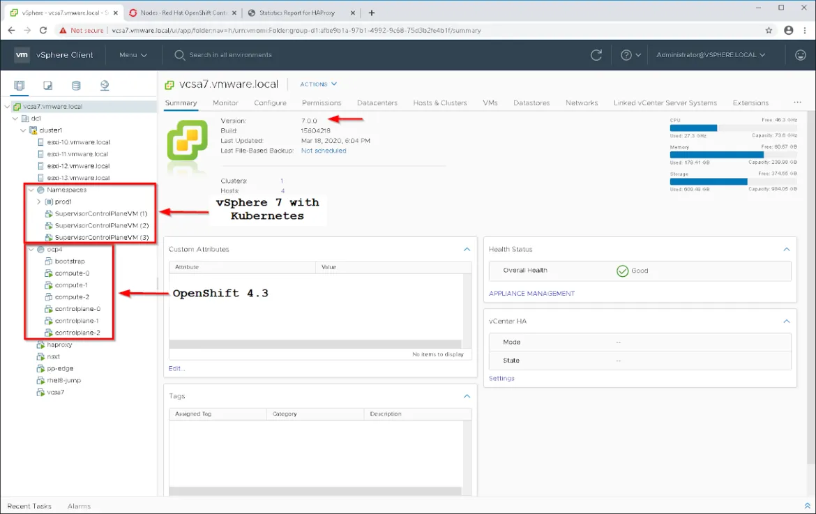The width and height of the screenshot is (816, 514).
Task: Click the vSphere logo in the top bar
Action: pos(22,54)
